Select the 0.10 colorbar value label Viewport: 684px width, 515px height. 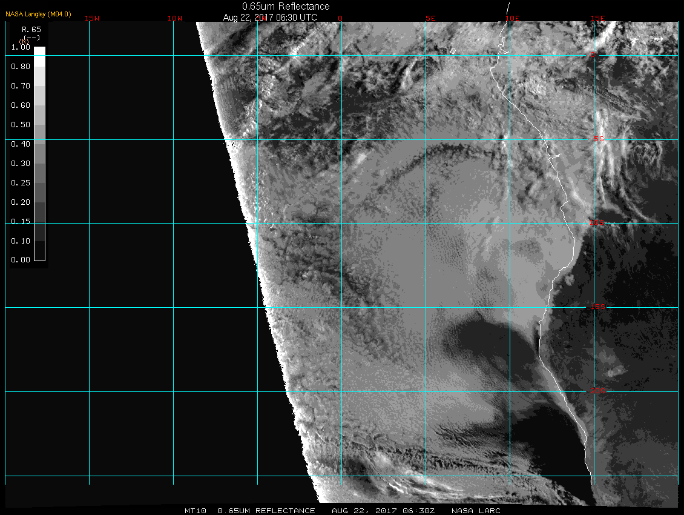(21, 241)
